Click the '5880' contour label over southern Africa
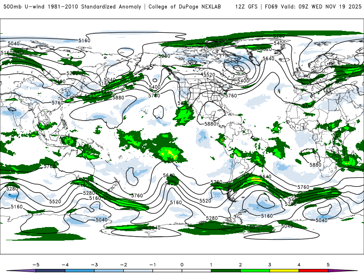 click(x=315, y=165)
